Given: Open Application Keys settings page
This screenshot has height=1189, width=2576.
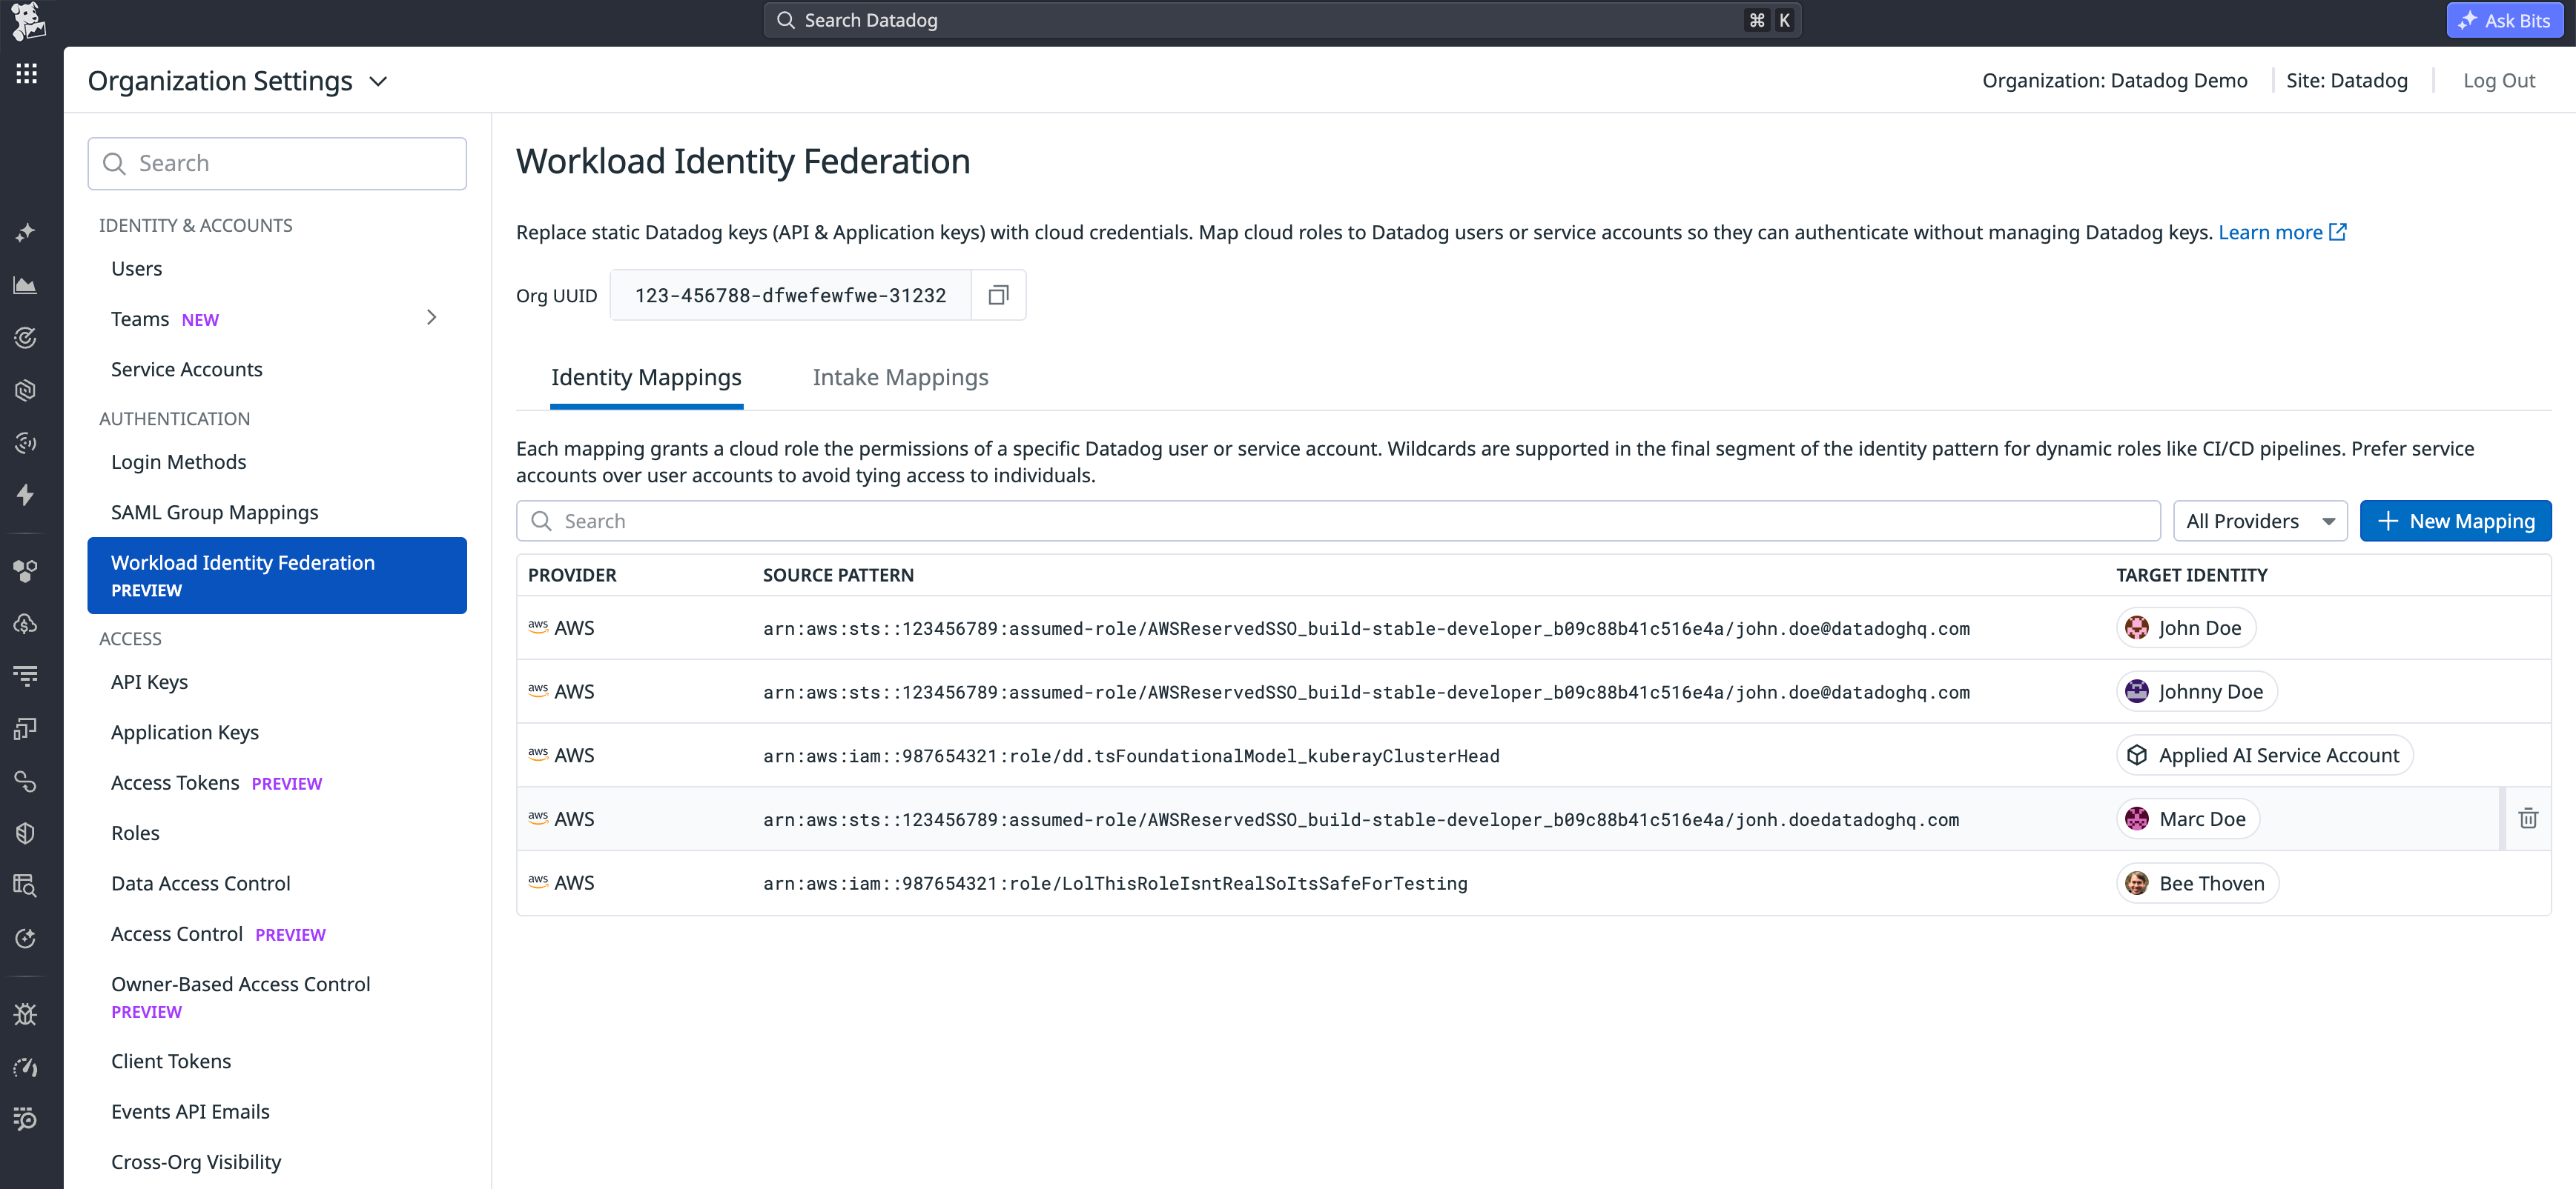Looking at the screenshot, I should [184, 733].
